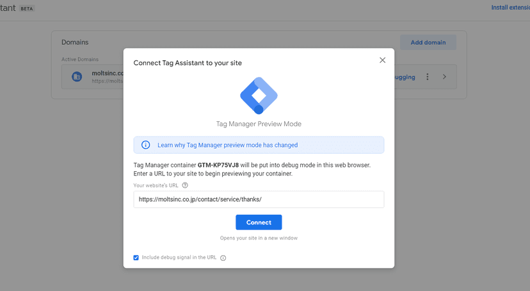Click the Tag Manager logo in dialog
Viewport: 530px width, 291px height.
click(259, 96)
